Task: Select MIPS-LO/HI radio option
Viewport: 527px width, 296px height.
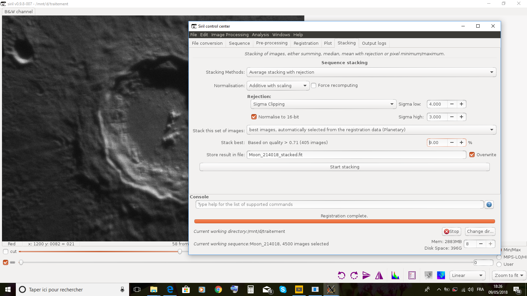Action: [499, 257]
